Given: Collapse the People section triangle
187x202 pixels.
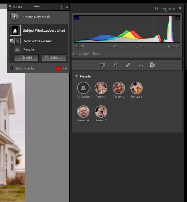Looking at the screenshot, I should (77, 76).
